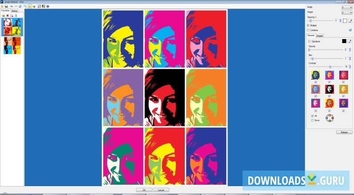The image size is (354, 195).
Task: Click the Contrast slider handle
Action: coord(330,67)
